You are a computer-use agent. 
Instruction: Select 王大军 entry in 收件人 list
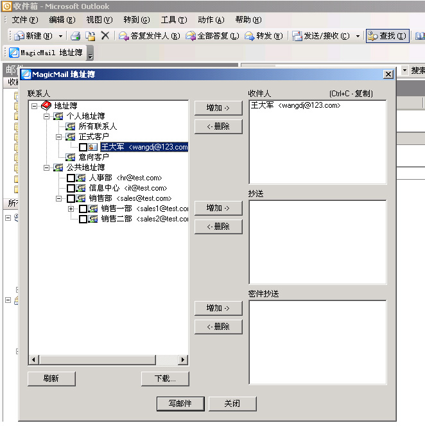pyautogui.click(x=296, y=105)
